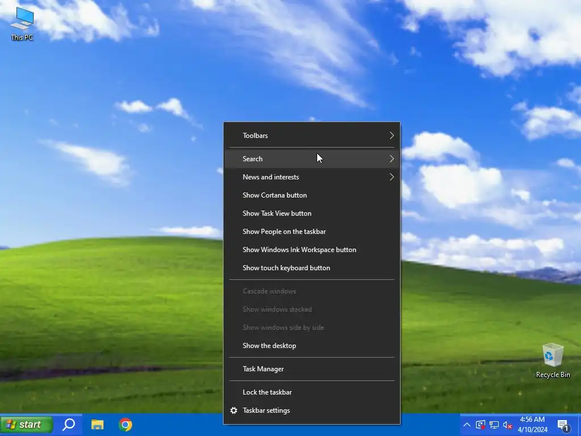The width and height of the screenshot is (581, 436).
Task: Open Task Manager from the menu
Action: point(311,369)
